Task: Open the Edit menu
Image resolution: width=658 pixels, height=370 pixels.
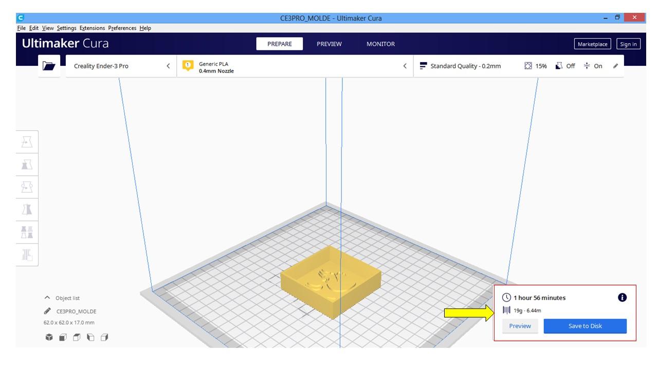Action: 34,28
